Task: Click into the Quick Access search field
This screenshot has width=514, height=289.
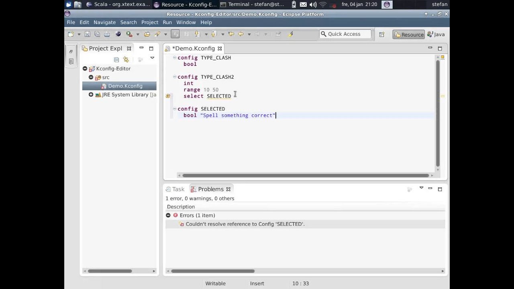Action: (x=345, y=34)
